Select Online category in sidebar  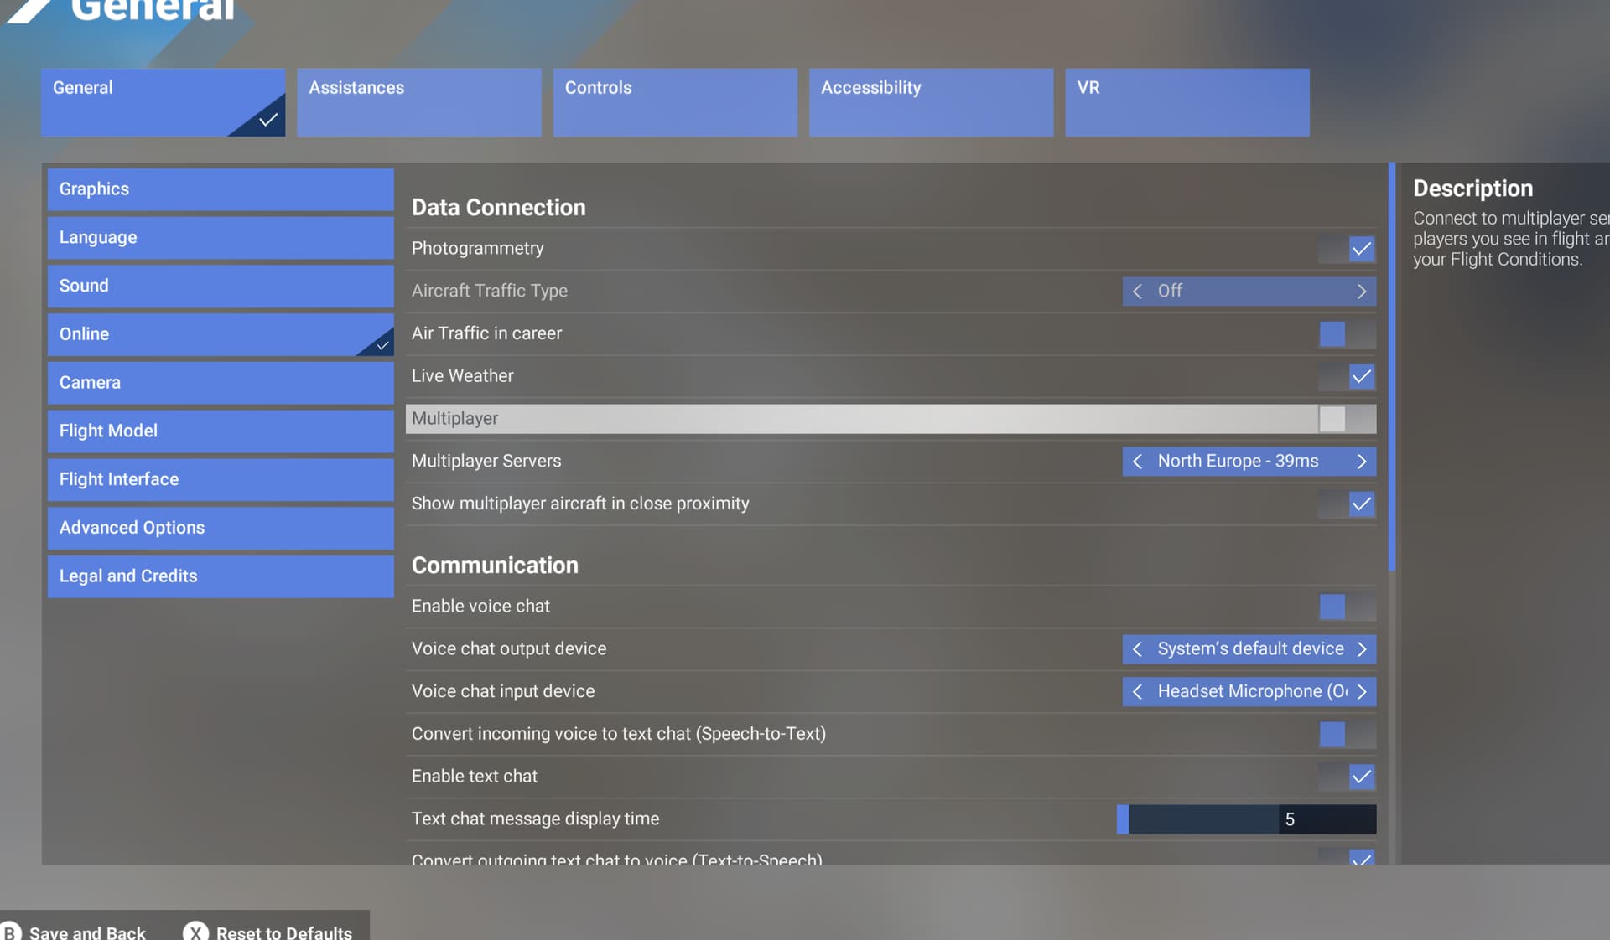click(221, 334)
